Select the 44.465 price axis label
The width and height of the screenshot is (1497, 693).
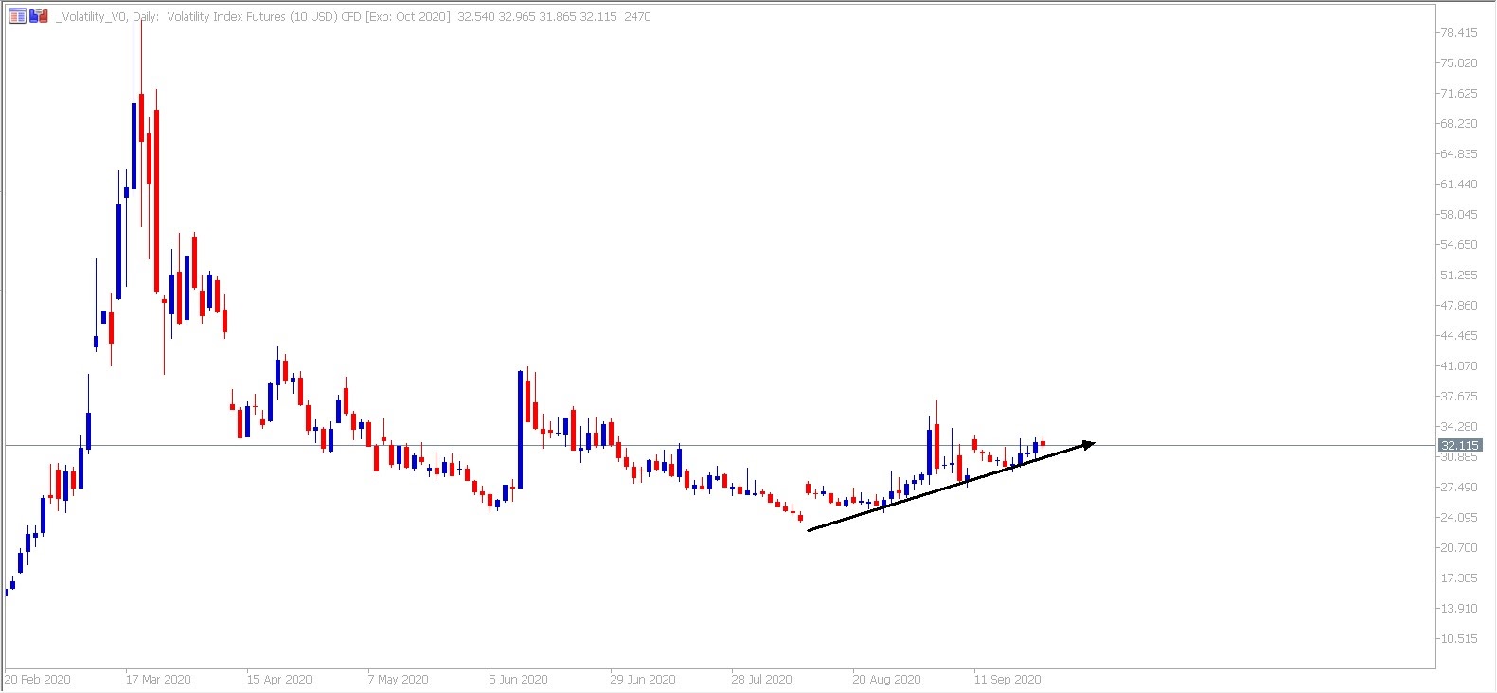pyautogui.click(x=1458, y=336)
